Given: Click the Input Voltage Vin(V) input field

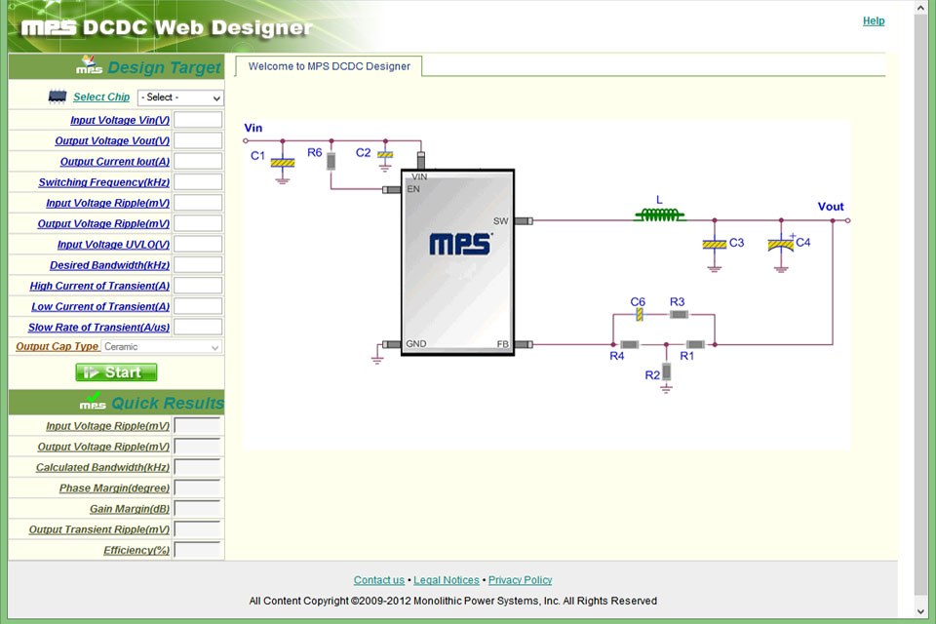Looking at the screenshot, I should click(x=198, y=120).
